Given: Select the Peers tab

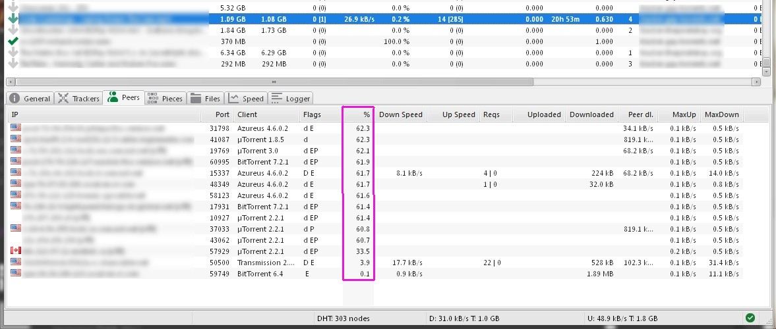Looking at the screenshot, I should coord(123,98).
